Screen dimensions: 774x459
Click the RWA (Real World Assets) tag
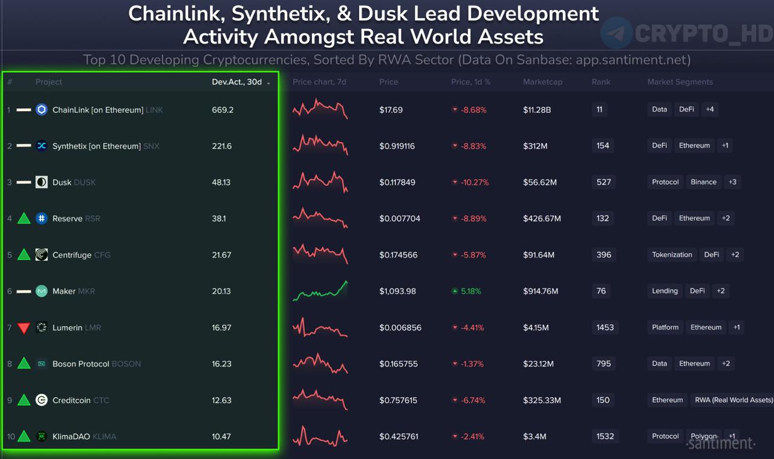[x=733, y=399]
